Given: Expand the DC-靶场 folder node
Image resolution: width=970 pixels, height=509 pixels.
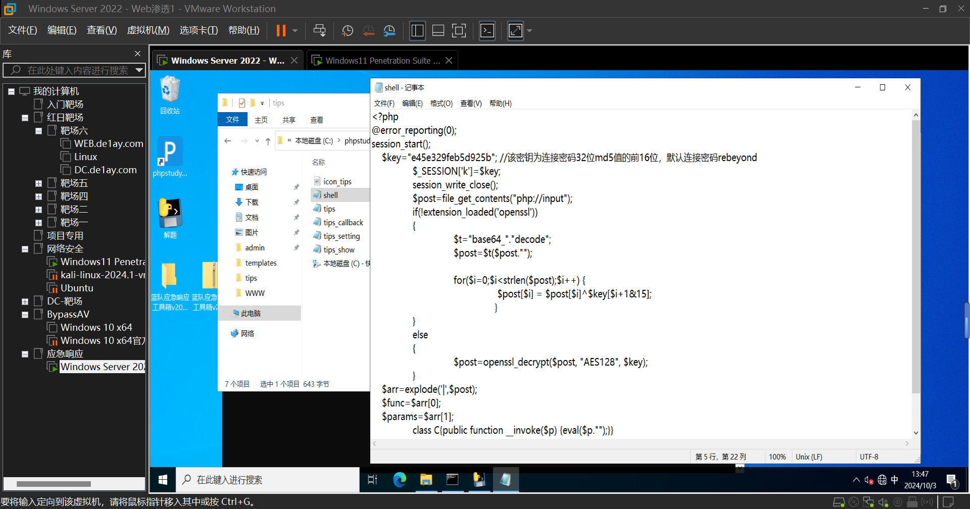Looking at the screenshot, I should 25,301.
